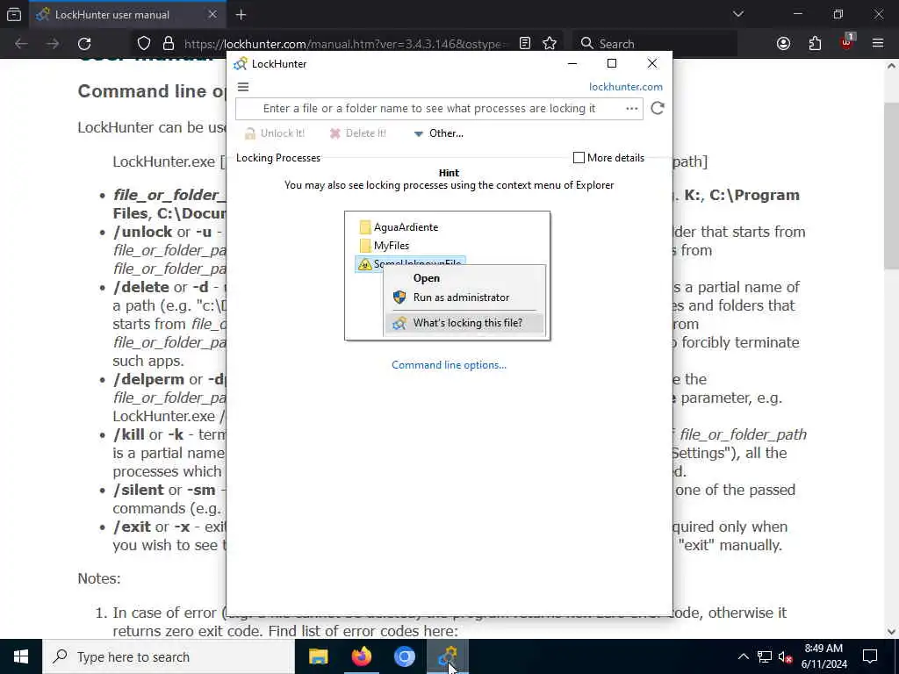
Task: Click the Unlock It! button
Action: (275, 133)
